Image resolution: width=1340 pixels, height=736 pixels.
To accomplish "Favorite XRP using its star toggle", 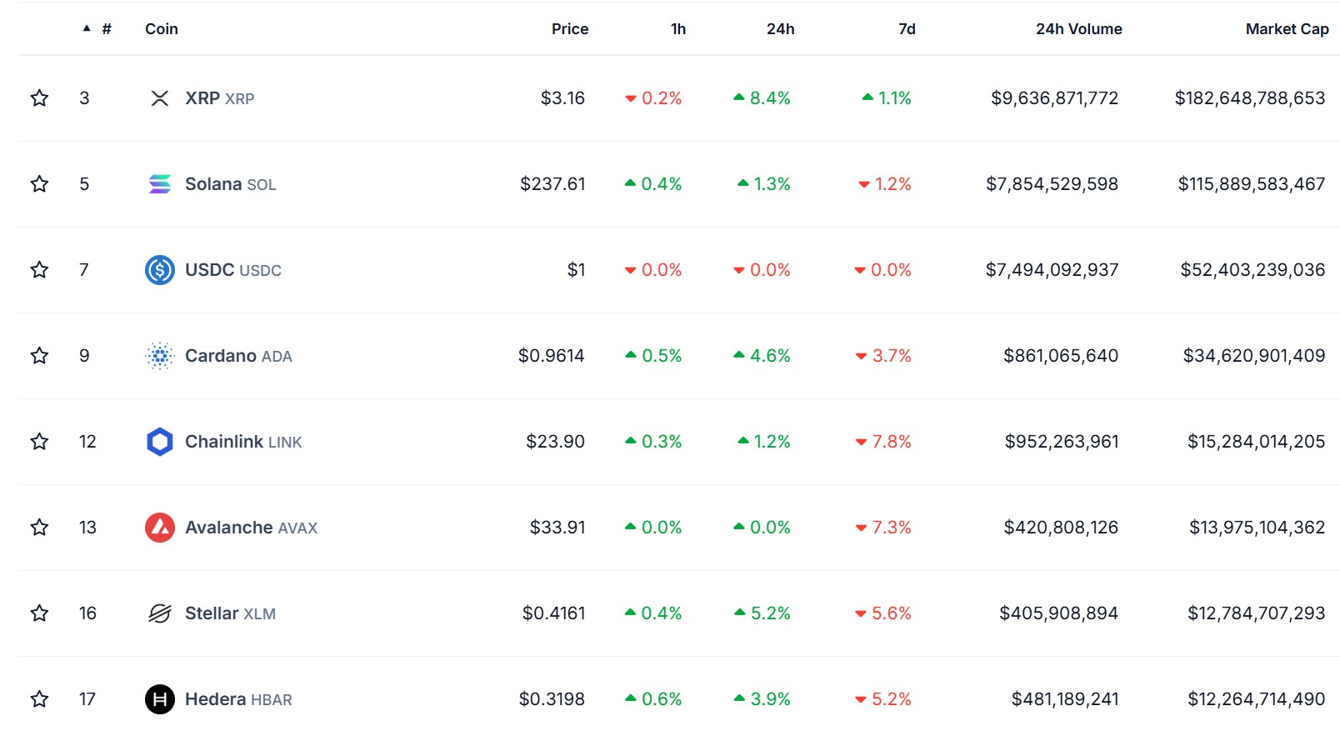I will pos(38,98).
